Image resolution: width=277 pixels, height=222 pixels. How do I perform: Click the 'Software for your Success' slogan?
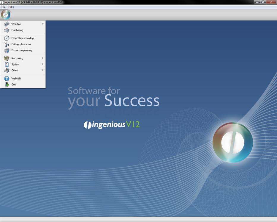[x=113, y=97]
